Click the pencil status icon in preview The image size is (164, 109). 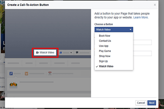(x=11, y=74)
